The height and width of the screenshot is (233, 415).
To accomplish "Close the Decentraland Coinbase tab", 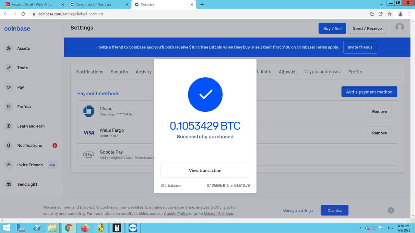I will tap(127, 5).
